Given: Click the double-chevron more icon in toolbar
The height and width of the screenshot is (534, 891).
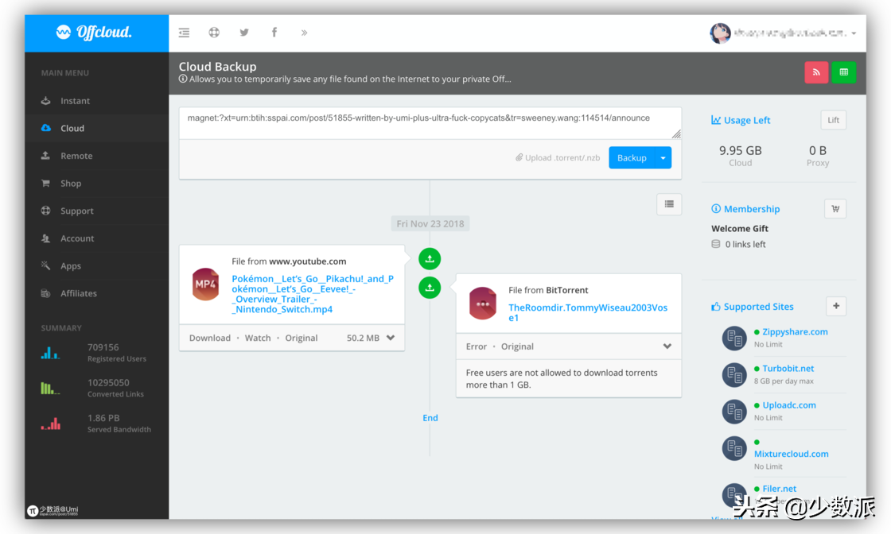Looking at the screenshot, I should (x=305, y=33).
